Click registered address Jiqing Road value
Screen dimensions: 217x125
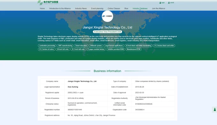pyautogui.click(x=91, y=115)
